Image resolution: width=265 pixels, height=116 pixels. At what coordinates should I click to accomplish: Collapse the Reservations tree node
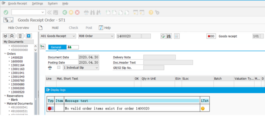pos(5,96)
